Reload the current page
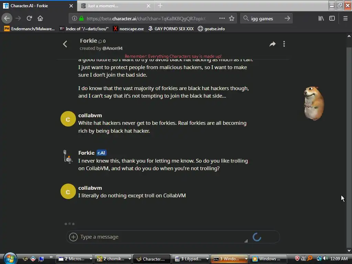The height and width of the screenshot is (264, 352). click(29, 18)
